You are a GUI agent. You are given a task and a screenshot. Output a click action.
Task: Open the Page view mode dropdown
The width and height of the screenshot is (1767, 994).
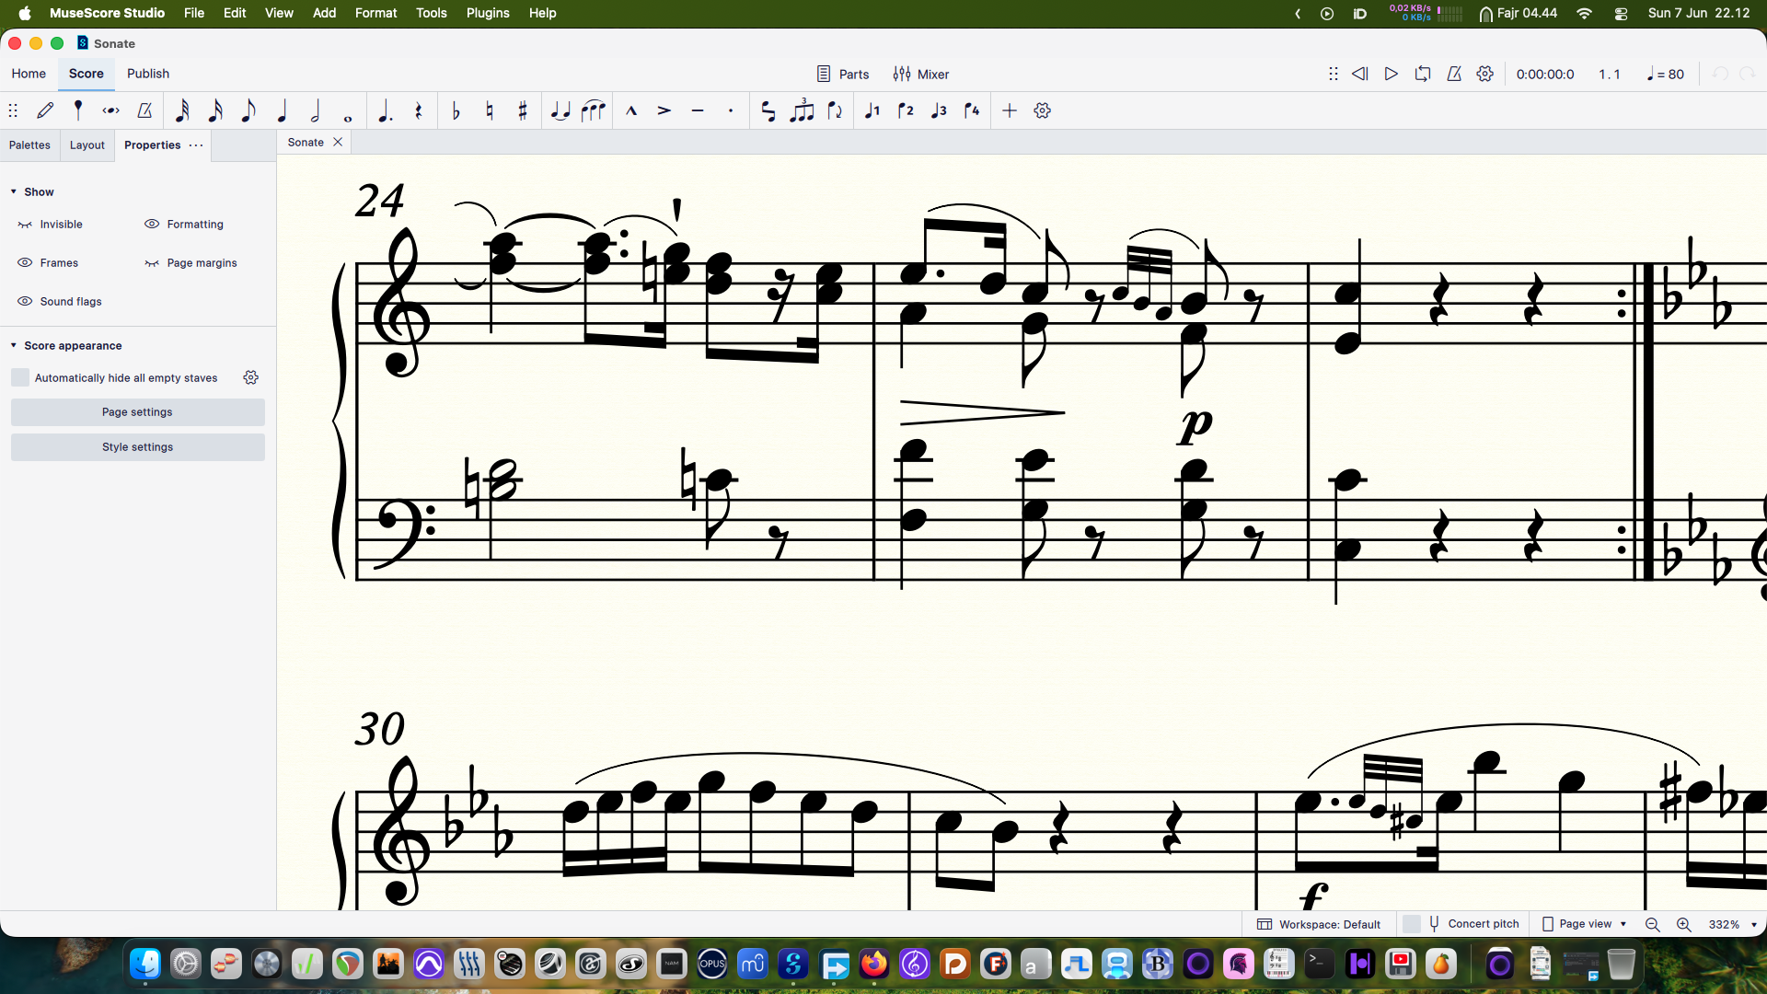click(x=1585, y=924)
